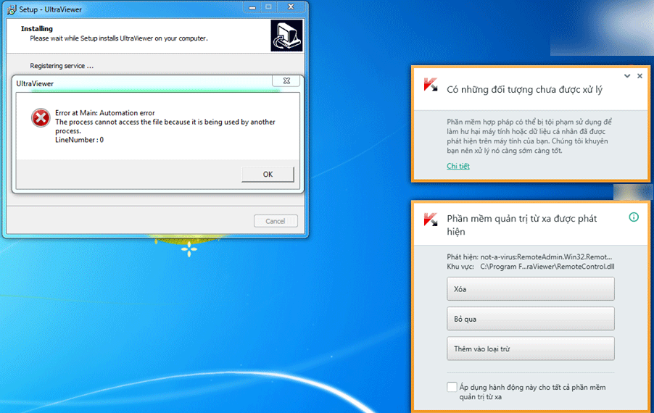Screen dimensions: 654x413
Task: Open the green info icon in alert
Action: pyautogui.click(x=634, y=217)
